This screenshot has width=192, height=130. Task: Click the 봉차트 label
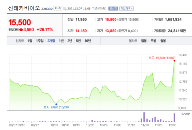[x=133, y=41]
